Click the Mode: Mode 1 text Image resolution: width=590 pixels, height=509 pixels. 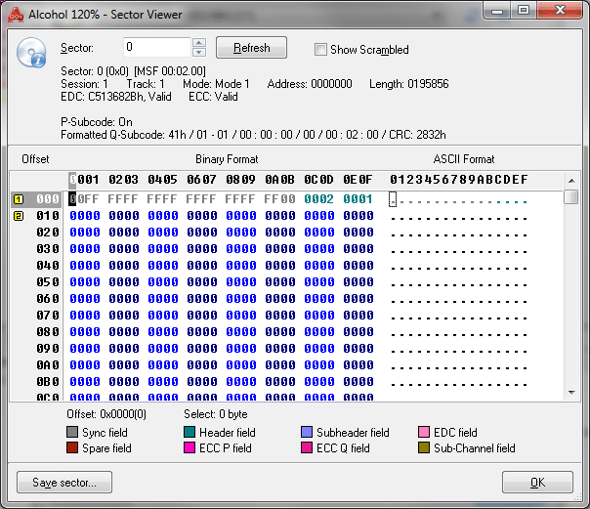point(216,84)
